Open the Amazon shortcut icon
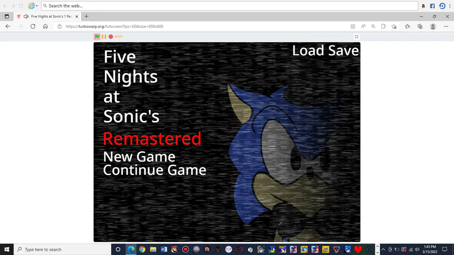This screenshot has height=255, width=454. 423,6
